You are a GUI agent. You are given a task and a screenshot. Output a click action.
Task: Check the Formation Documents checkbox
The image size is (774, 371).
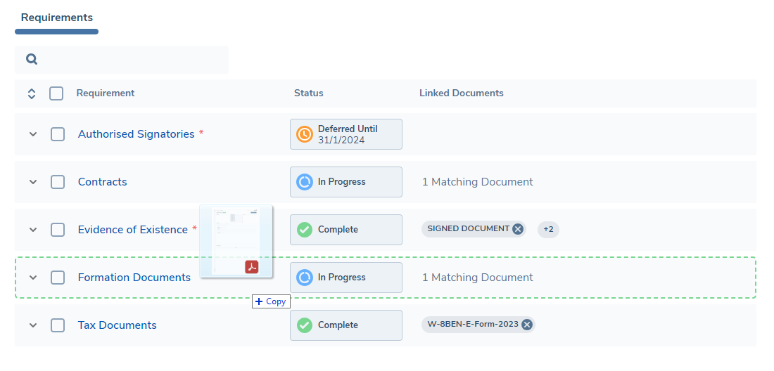tap(58, 278)
